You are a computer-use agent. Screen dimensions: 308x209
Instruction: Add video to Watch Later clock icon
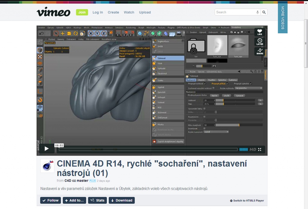click(260, 42)
